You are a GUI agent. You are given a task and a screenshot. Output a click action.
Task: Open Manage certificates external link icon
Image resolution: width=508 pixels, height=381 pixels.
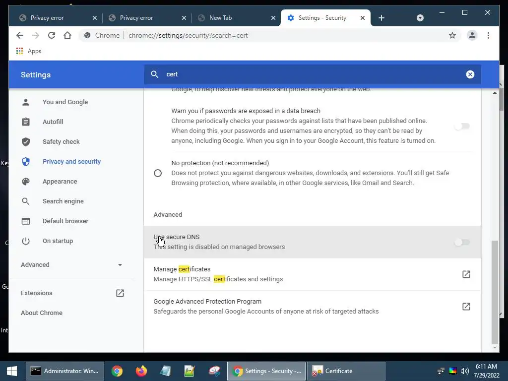[466, 274]
